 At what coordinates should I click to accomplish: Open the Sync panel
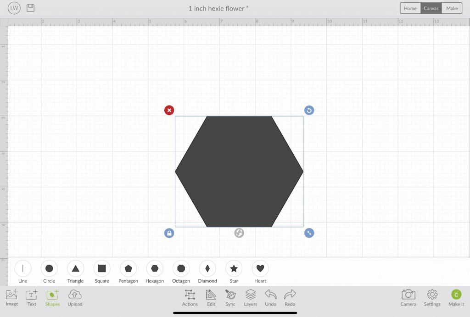pos(230,298)
